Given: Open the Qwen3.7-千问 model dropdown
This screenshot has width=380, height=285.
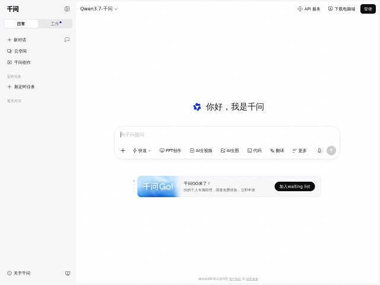Looking at the screenshot, I should pos(99,9).
